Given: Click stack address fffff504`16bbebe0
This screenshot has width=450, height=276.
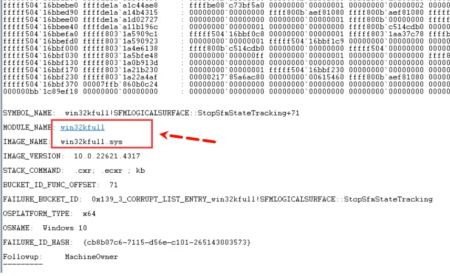Looking at the screenshot, I should [41, 5].
